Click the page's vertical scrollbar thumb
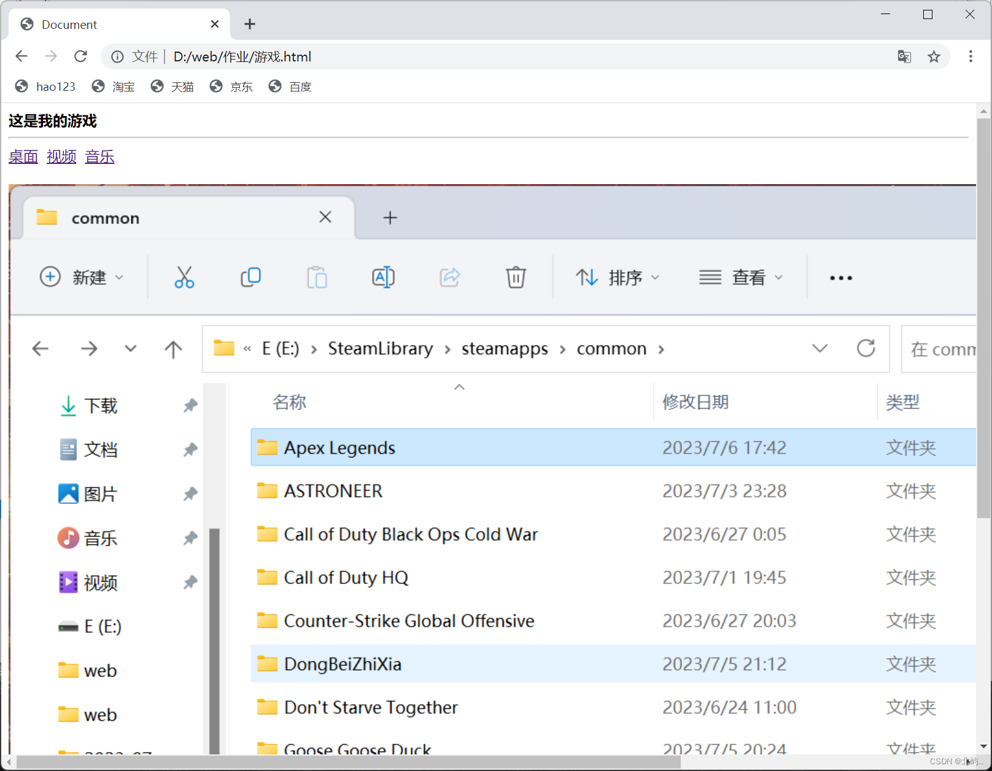The width and height of the screenshot is (992, 771). 983,318
